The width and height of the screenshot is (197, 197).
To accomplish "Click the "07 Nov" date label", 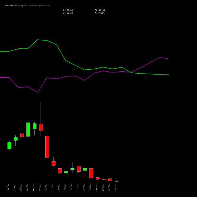I will coord(40,188).
